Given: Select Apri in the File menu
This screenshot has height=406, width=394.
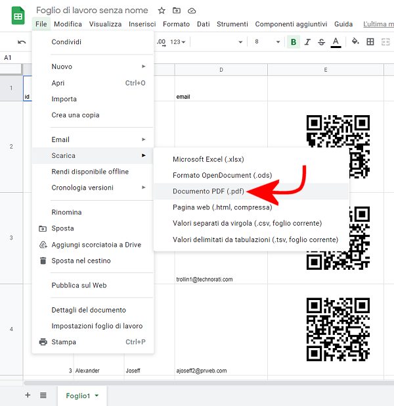Looking at the screenshot, I should tap(93, 83).
